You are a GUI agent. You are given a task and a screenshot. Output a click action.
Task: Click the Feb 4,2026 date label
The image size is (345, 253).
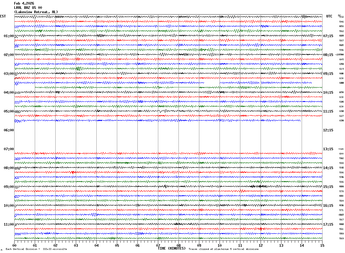24,3
